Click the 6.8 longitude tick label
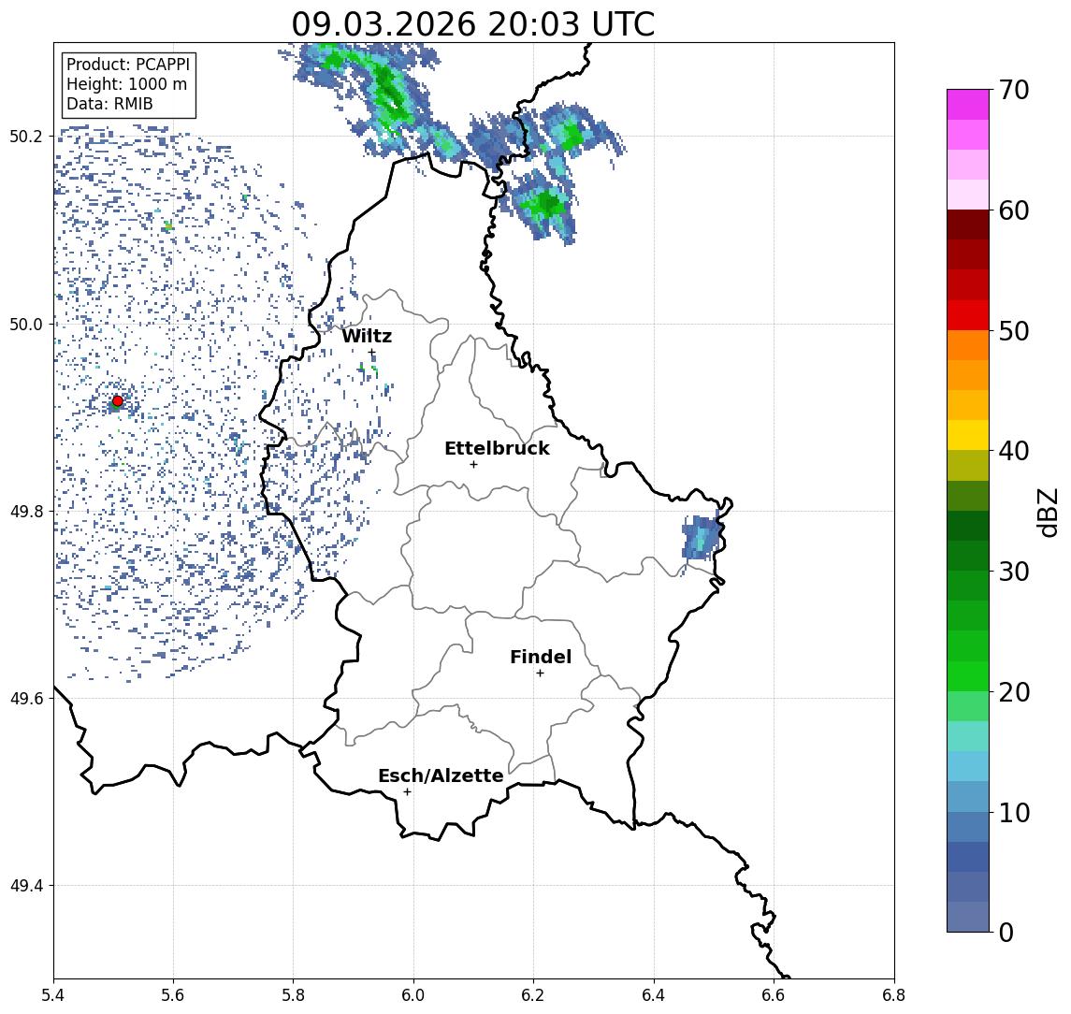Image resolution: width=1071 pixels, height=1014 pixels. pos(893,995)
